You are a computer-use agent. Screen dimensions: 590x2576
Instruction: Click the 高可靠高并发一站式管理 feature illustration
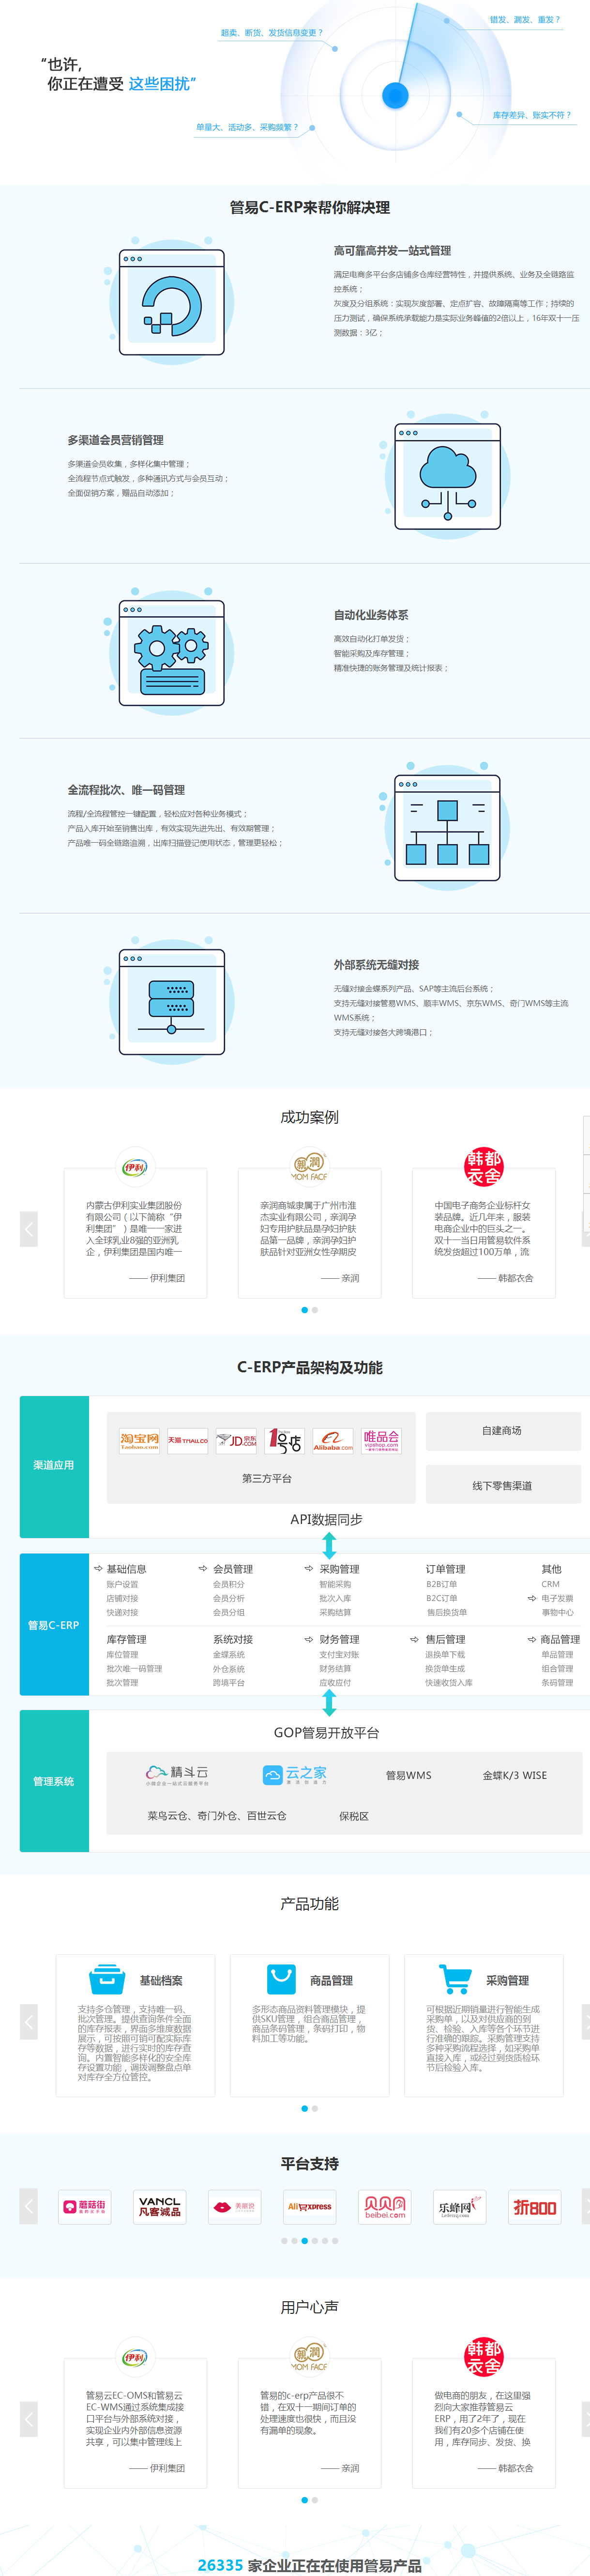pos(170,302)
